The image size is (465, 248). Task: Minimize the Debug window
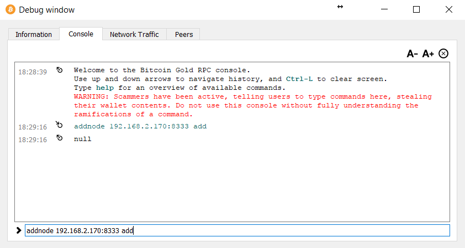click(x=384, y=9)
